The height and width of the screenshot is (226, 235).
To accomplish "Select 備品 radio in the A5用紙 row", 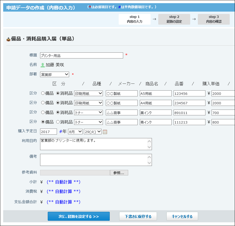I will coord(43,93).
